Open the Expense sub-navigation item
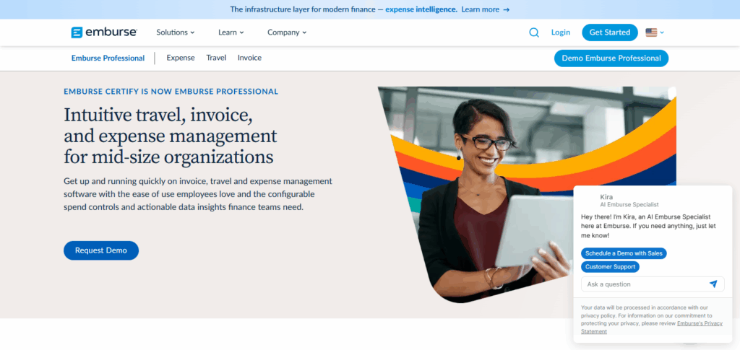Screen dimensions: 740x350 click(181, 58)
